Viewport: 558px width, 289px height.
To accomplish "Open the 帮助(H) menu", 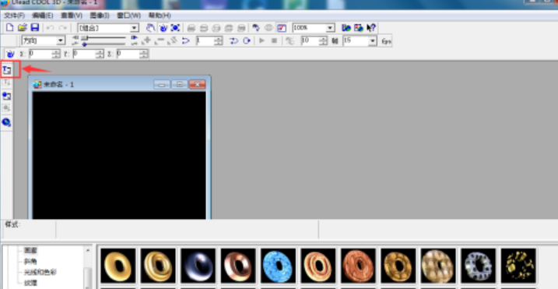I will (160, 16).
